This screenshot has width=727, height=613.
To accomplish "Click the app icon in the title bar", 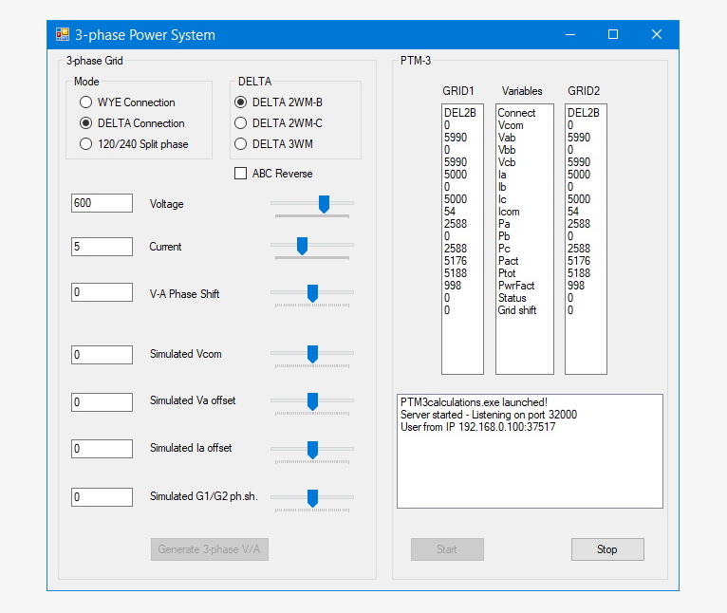I will (63, 34).
